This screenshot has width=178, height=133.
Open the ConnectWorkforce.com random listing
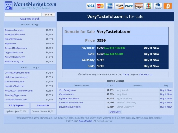click(17, 73)
